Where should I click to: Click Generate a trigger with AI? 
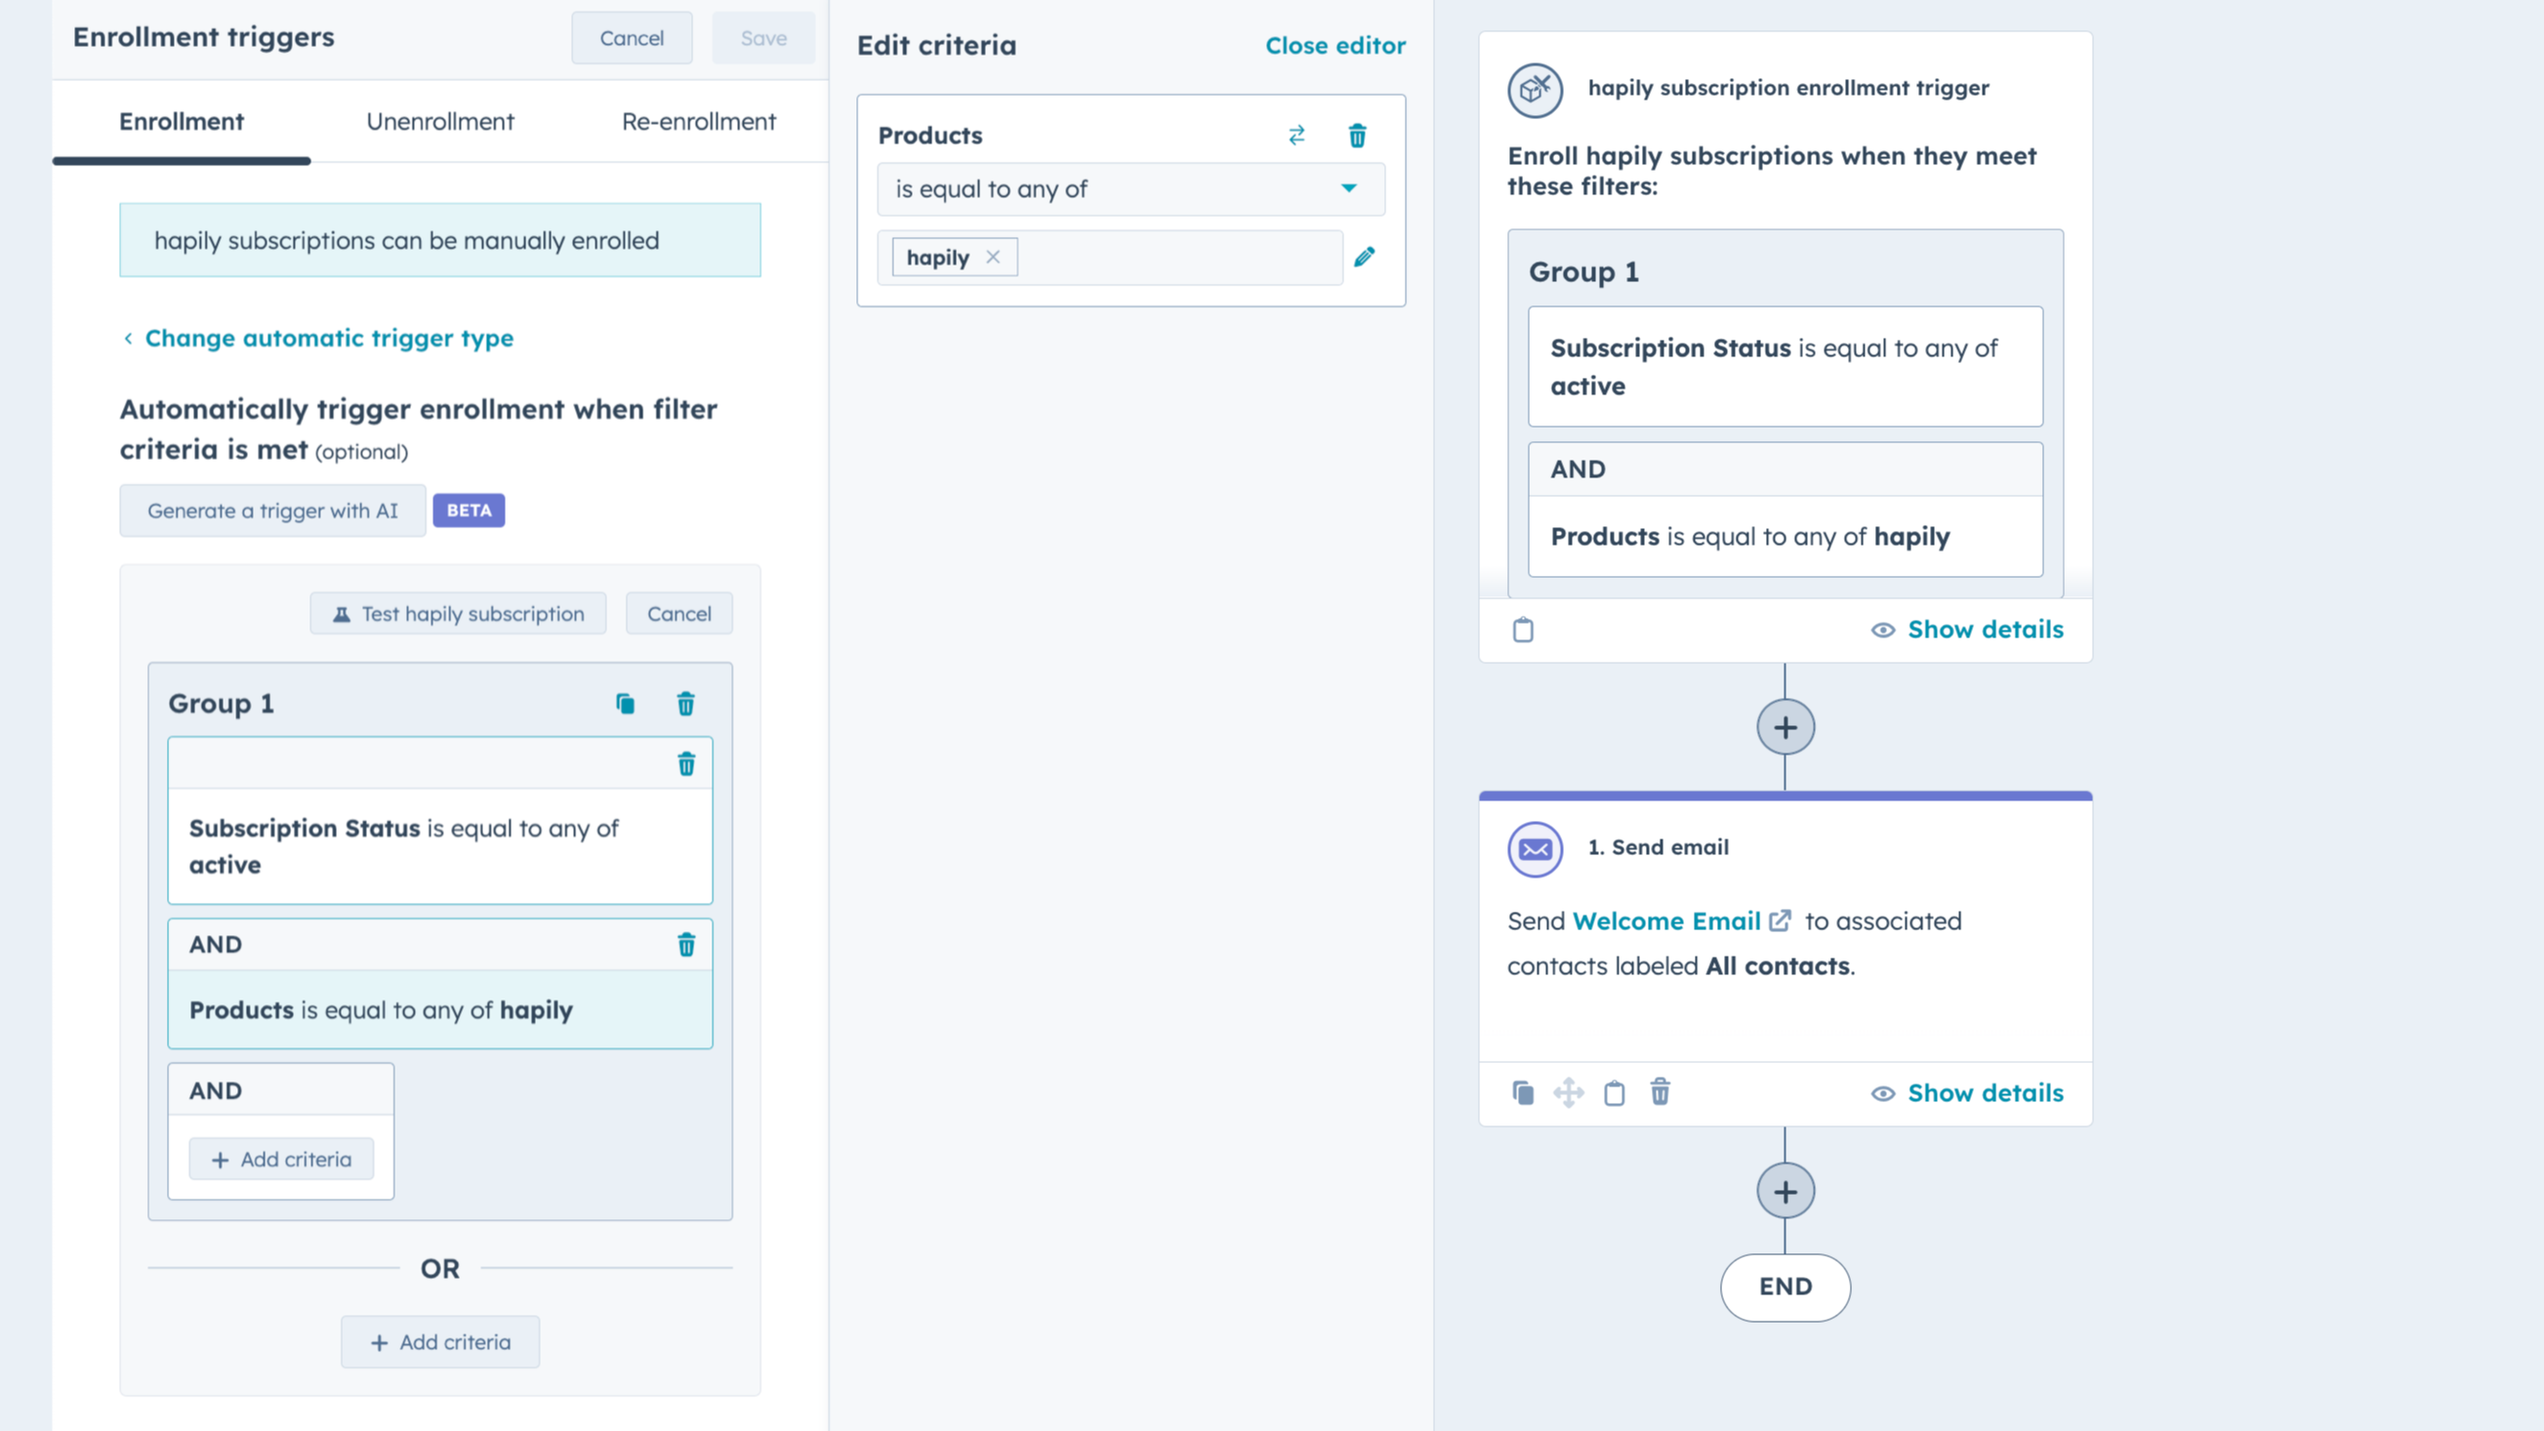click(272, 511)
